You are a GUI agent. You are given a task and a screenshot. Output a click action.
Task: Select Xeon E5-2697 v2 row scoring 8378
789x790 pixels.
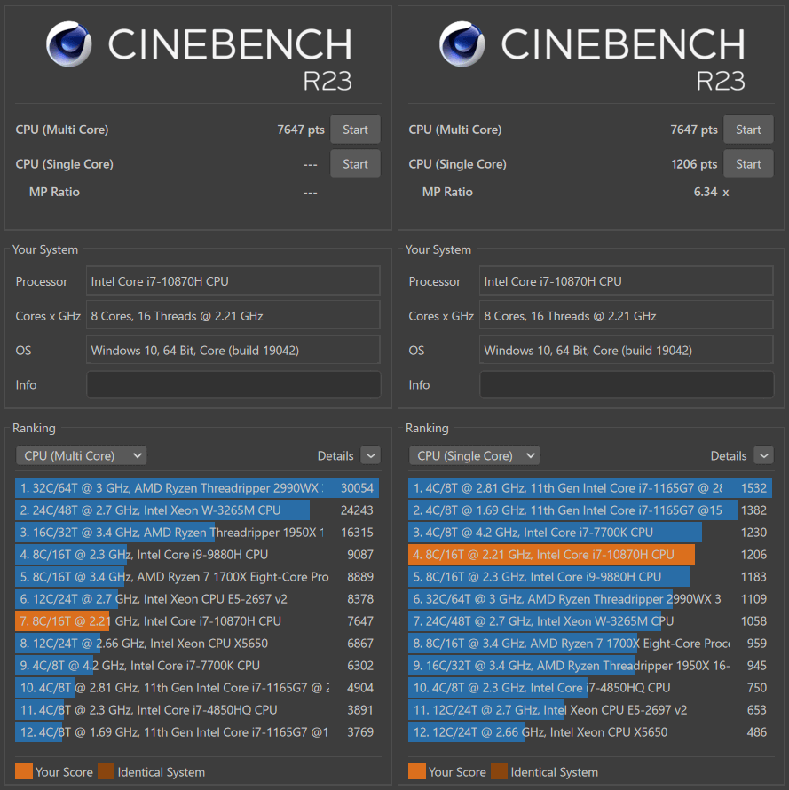(x=197, y=598)
